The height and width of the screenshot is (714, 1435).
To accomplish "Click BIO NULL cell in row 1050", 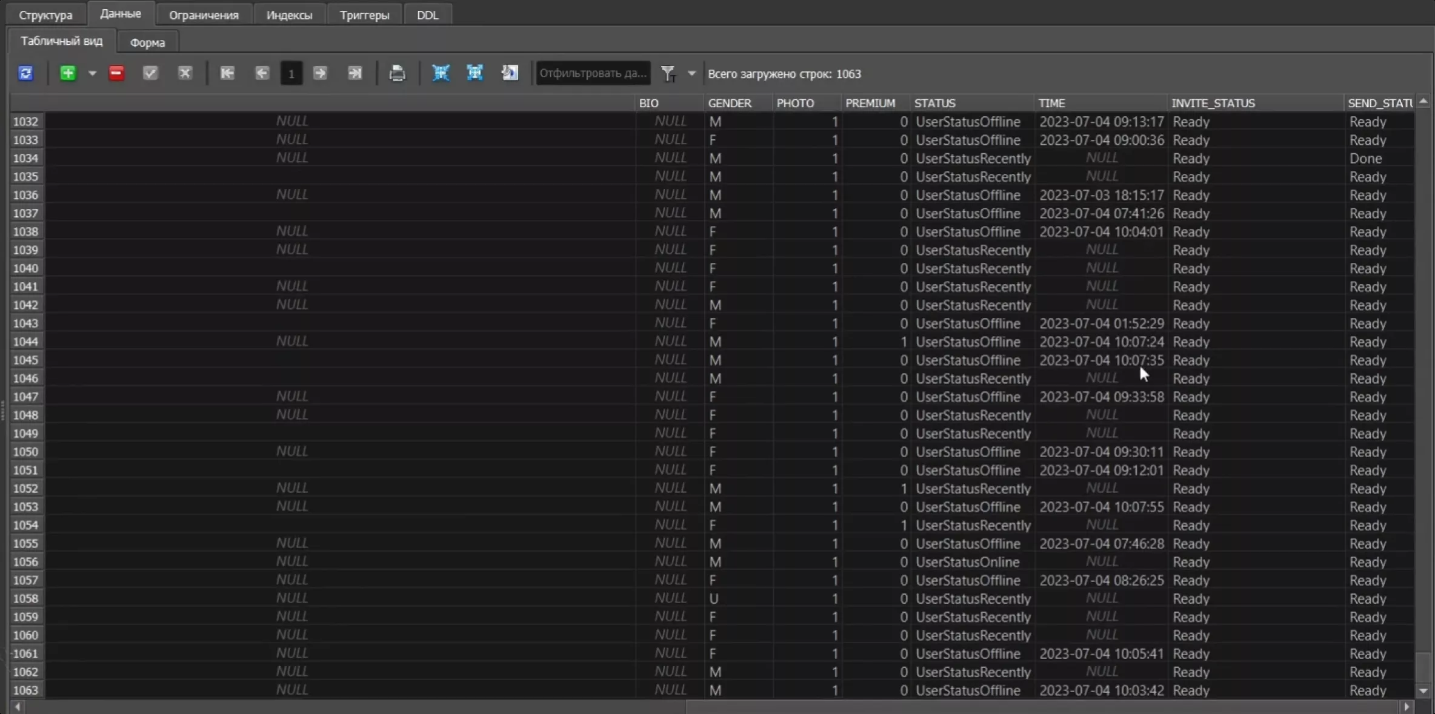I will coord(669,451).
